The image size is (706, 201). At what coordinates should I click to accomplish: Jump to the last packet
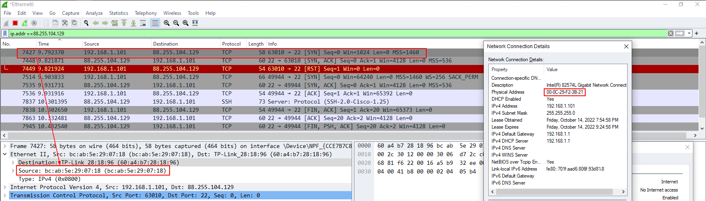pos(133,23)
